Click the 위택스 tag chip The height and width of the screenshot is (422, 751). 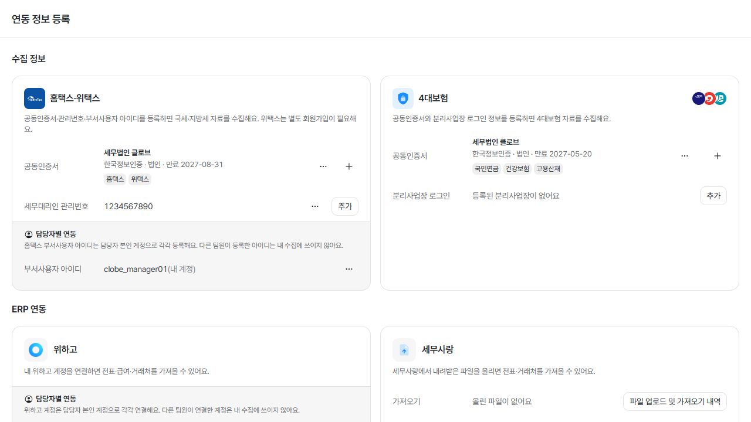[140, 180]
